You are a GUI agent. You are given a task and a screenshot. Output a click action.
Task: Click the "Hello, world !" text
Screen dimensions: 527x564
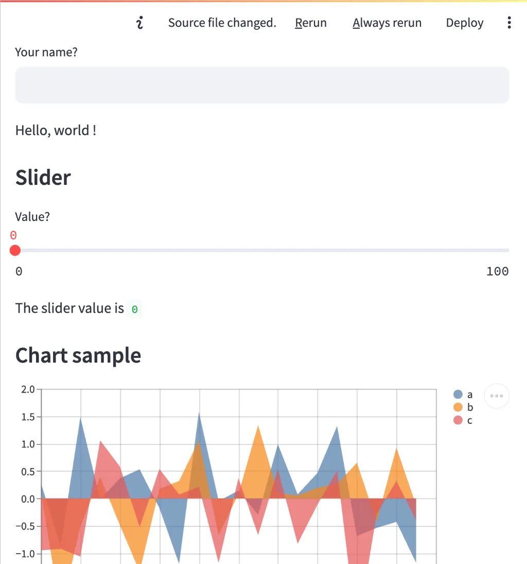[56, 130]
